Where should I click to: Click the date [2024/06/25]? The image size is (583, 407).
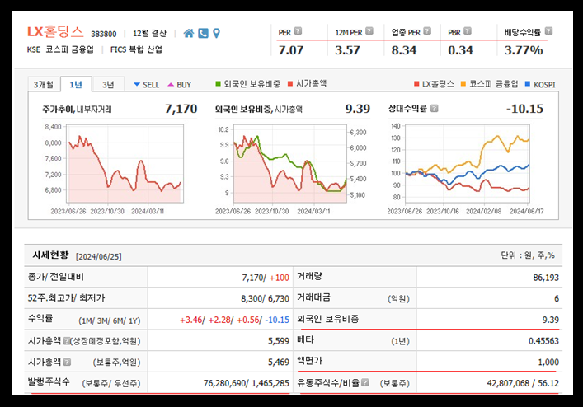[98, 256]
